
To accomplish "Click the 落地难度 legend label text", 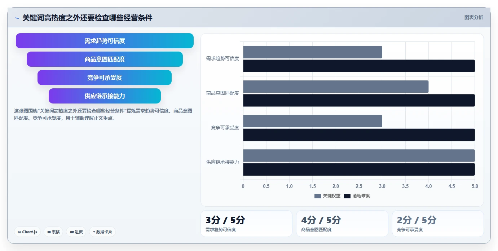I will 361,196.
